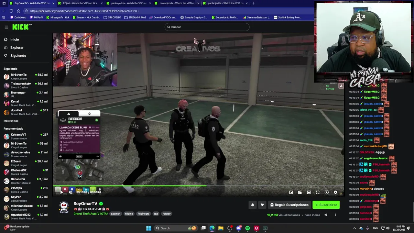Open video player settings gear

[335, 192]
